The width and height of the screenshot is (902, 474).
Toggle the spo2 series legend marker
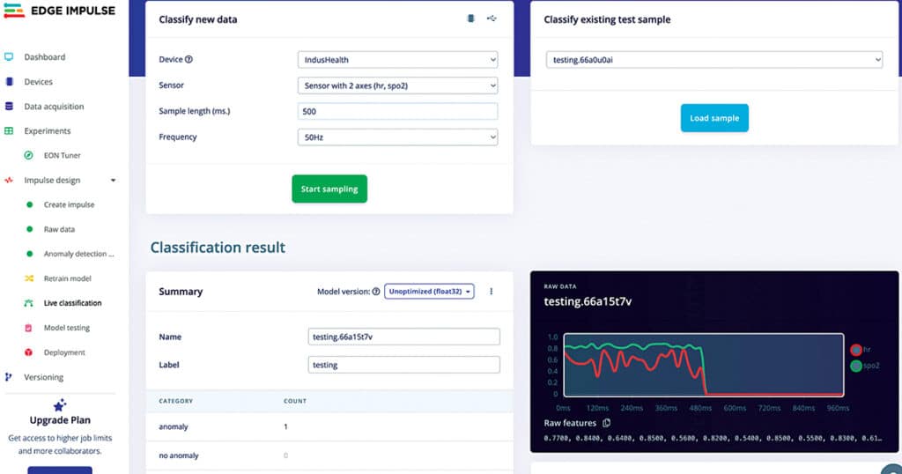pos(856,366)
